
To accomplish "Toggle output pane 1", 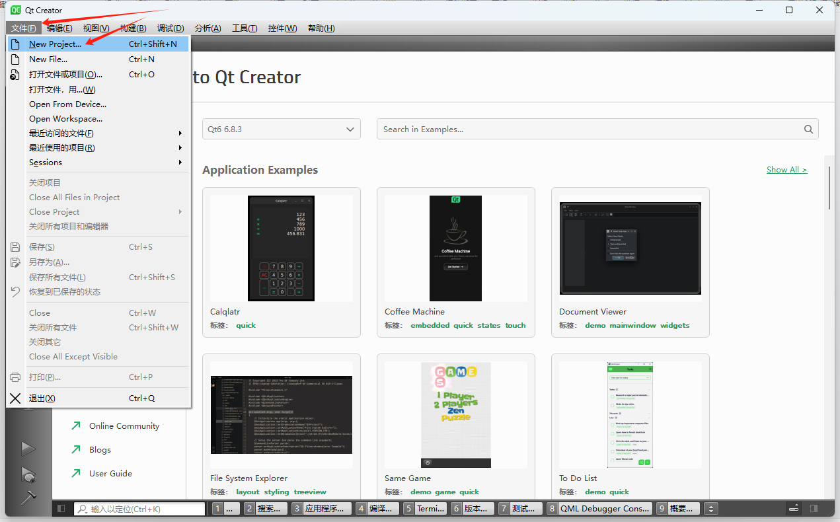I will pos(226,509).
